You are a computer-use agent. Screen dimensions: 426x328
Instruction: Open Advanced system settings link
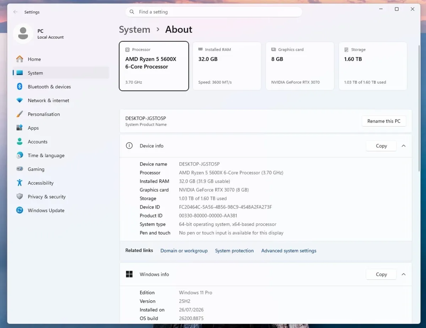pos(289,251)
